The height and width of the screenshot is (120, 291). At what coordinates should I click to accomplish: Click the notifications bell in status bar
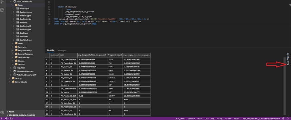click(x=288, y=118)
